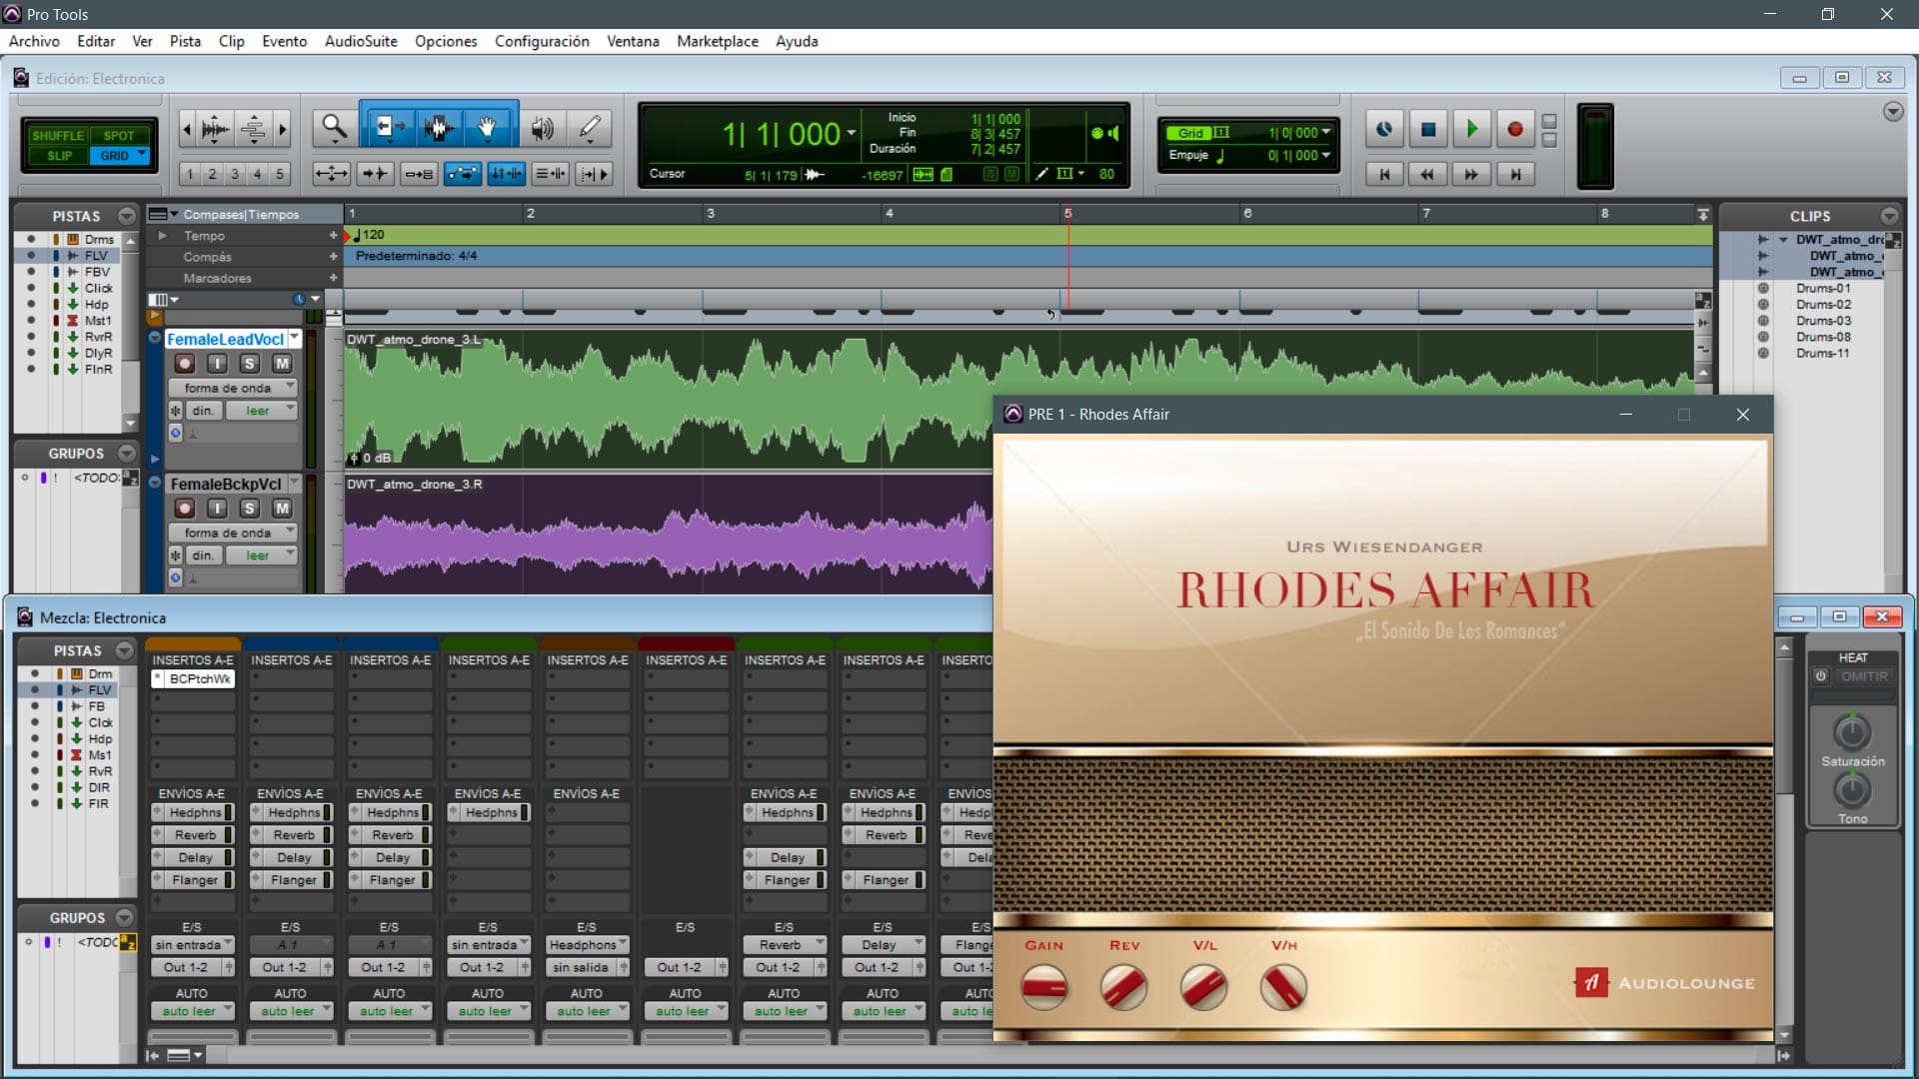Select Drums-01 in Clips list
Screen dimensions: 1919x1079
1823,289
